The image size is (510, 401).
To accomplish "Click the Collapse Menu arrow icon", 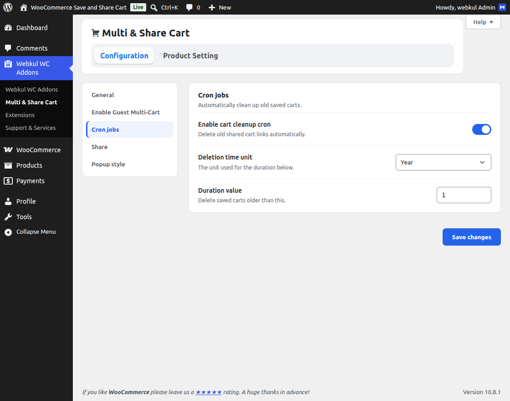I will click(8, 232).
